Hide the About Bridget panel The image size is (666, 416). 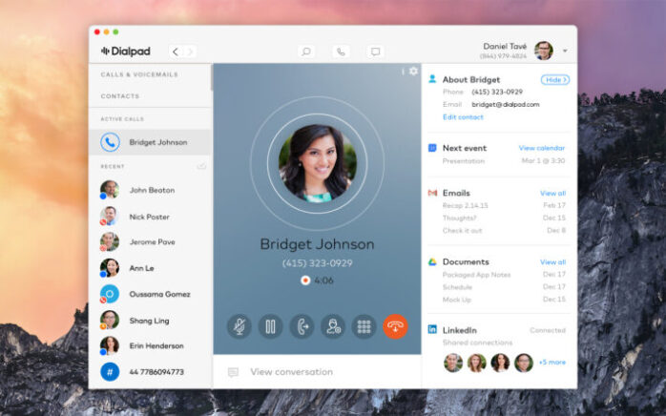tap(555, 79)
